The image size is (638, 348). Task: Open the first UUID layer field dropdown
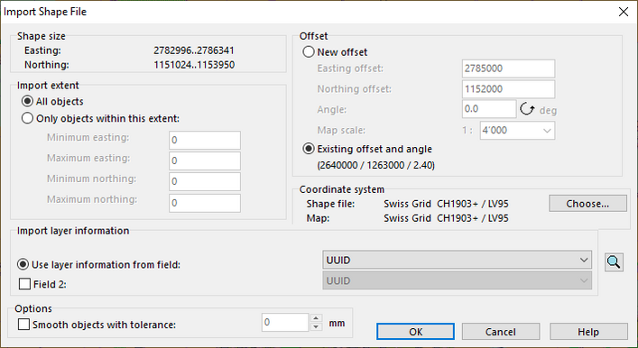click(x=458, y=260)
